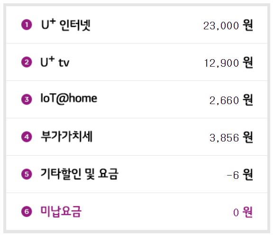Open the IoT@home billing item
Image resolution: width=274 pixels, height=238 pixels.
pyautogui.click(x=69, y=98)
